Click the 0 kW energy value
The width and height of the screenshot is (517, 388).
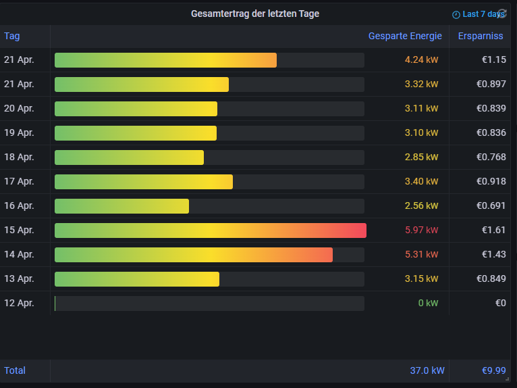[x=428, y=304]
